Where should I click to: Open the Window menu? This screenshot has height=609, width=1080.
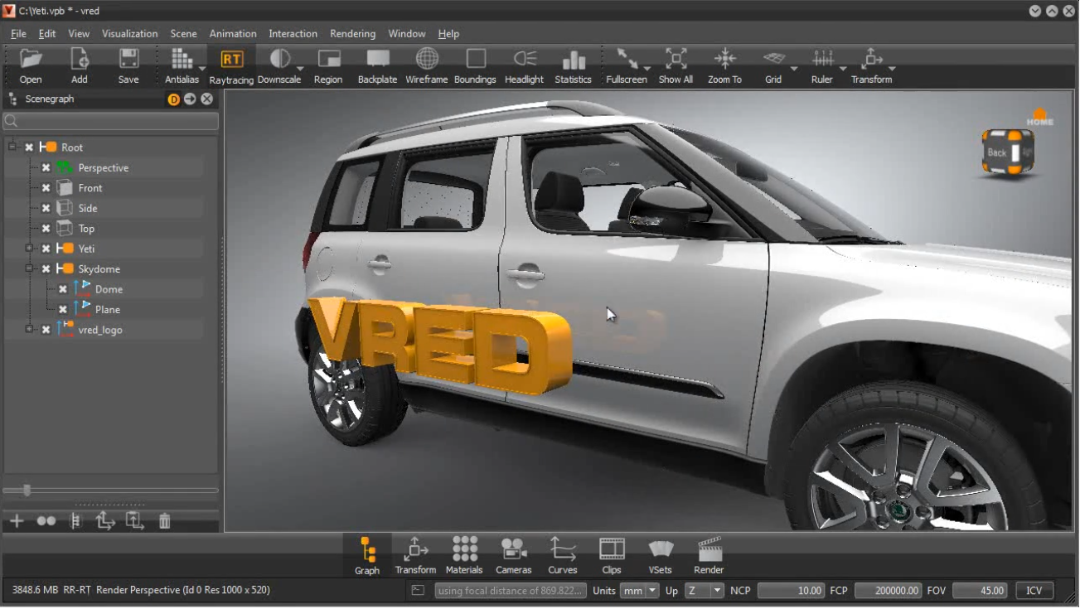pyautogui.click(x=407, y=34)
